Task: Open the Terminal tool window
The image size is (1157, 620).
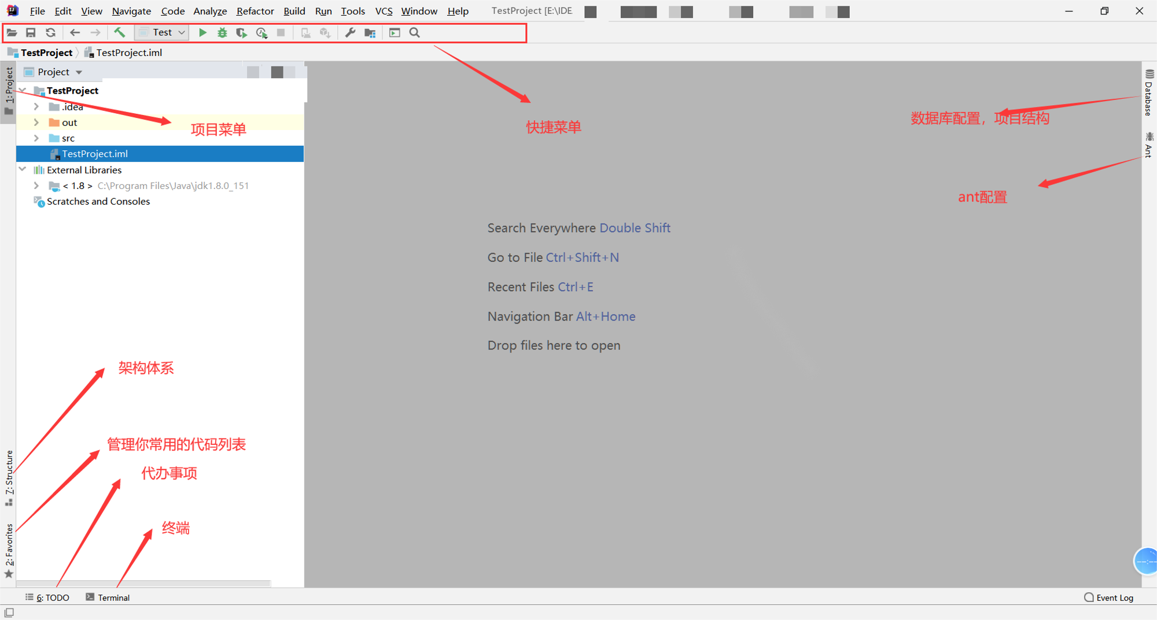Action: coord(108,597)
